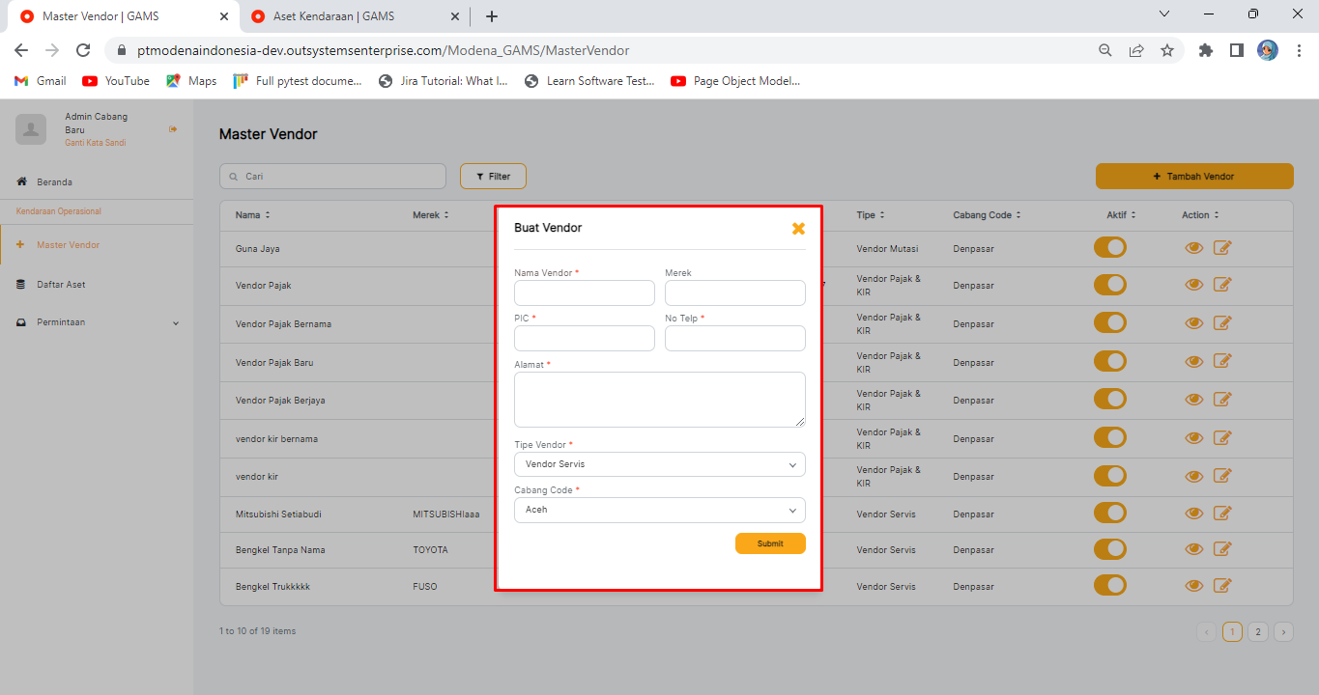Disable Aktif switch for Bengkel Tanpa Nama
The image size is (1319, 695).
click(1109, 549)
